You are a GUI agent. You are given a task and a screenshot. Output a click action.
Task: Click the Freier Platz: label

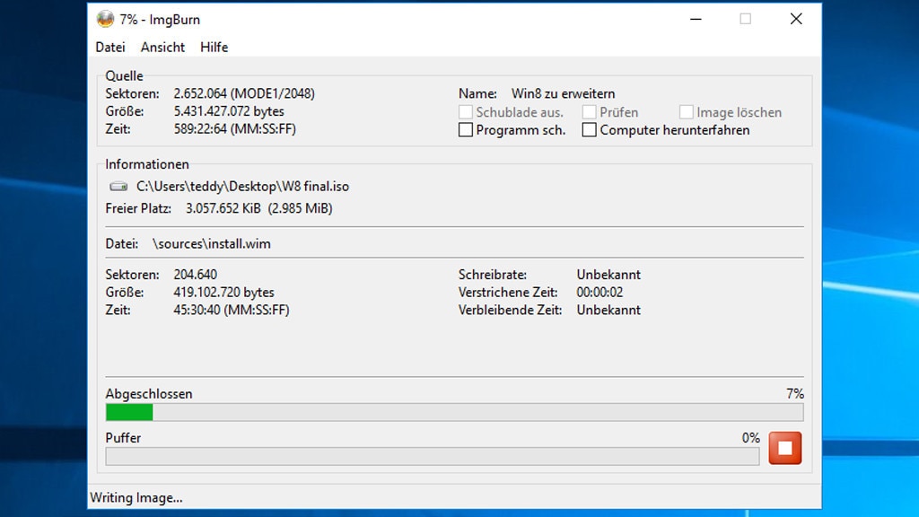138,208
